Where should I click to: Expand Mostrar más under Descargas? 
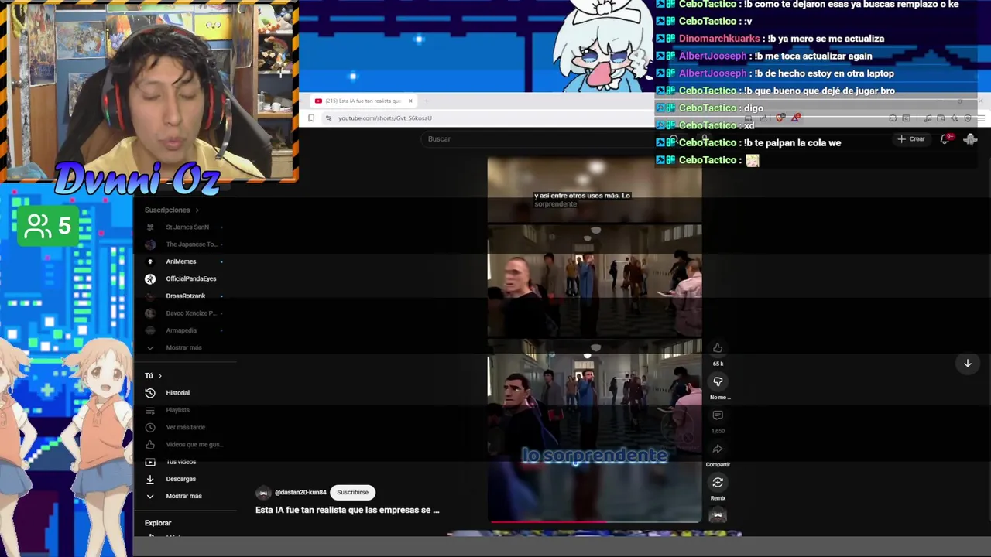click(x=184, y=496)
